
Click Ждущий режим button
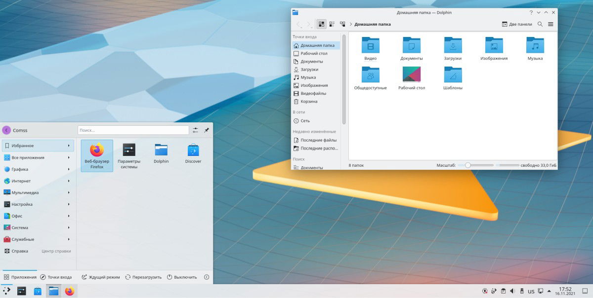101,277
